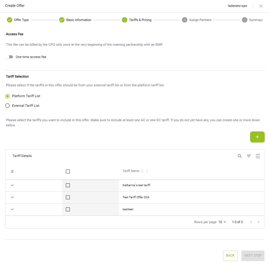The image size is (269, 268).
Task: Expand all rows with double chevron
Action: coord(12,171)
